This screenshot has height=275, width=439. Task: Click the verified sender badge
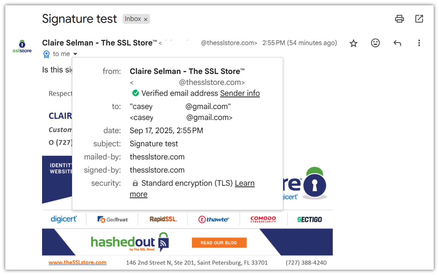pos(46,54)
